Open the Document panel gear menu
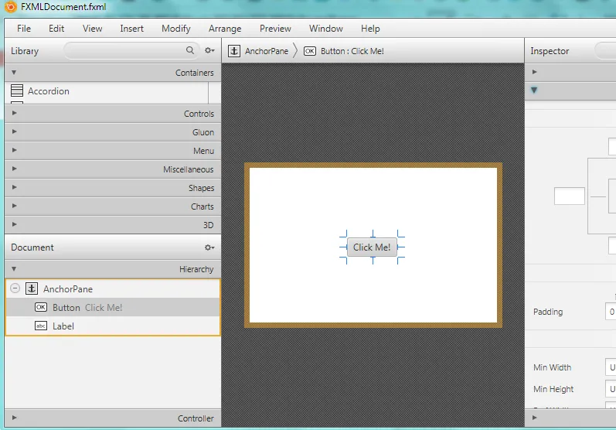The width and height of the screenshot is (616, 430). (x=209, y=247)
